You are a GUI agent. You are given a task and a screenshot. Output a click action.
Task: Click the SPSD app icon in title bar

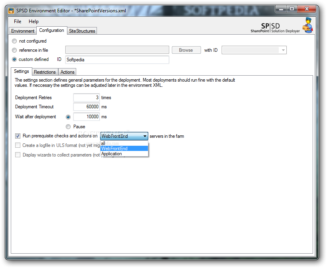click(11, 10)
